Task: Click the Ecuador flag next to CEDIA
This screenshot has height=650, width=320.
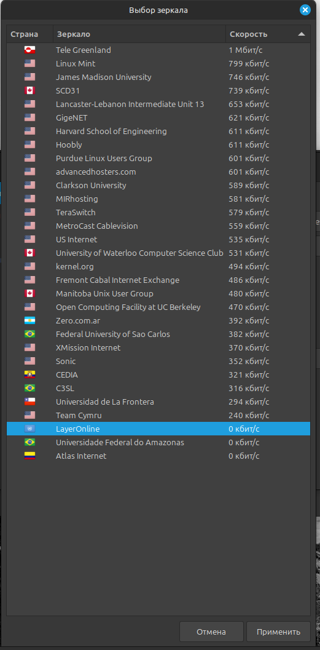Action: (x=30, y=375)
